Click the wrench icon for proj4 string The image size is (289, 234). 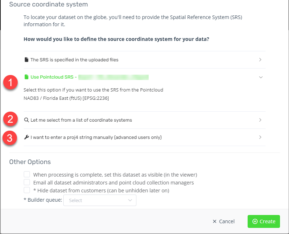pos(26,137)
